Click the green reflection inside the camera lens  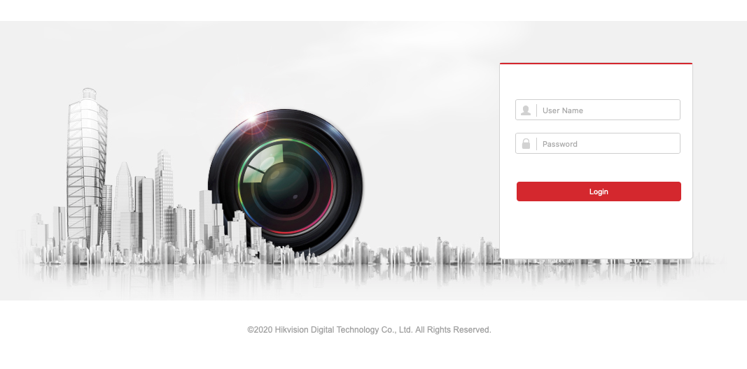pos(261,163)
